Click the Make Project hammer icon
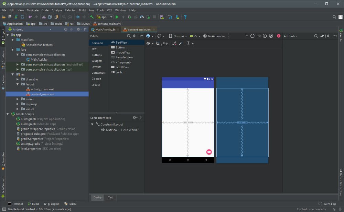This screenshot has height=212, width=344. pyautogui.click(x=92, y=17)
